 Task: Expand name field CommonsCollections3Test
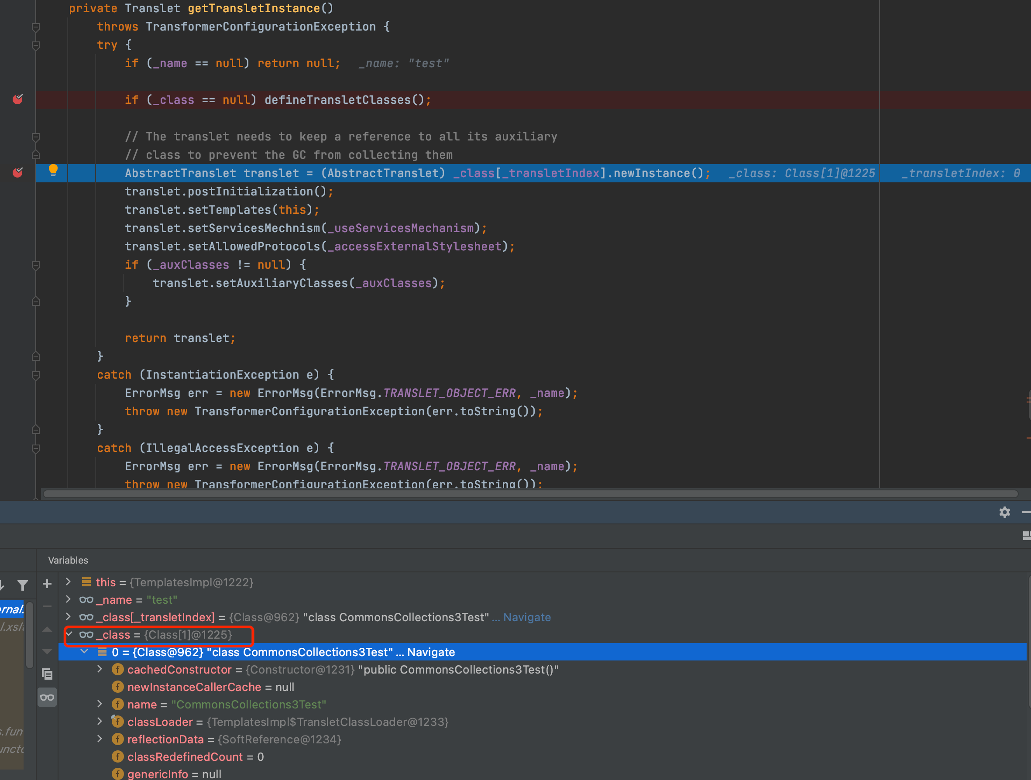point(100,704)
